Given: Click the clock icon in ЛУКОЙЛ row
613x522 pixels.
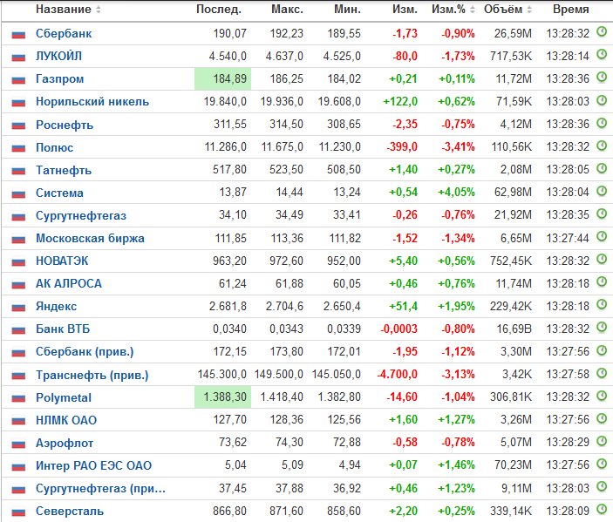Looking at the screenshot, I should point(602,55).
